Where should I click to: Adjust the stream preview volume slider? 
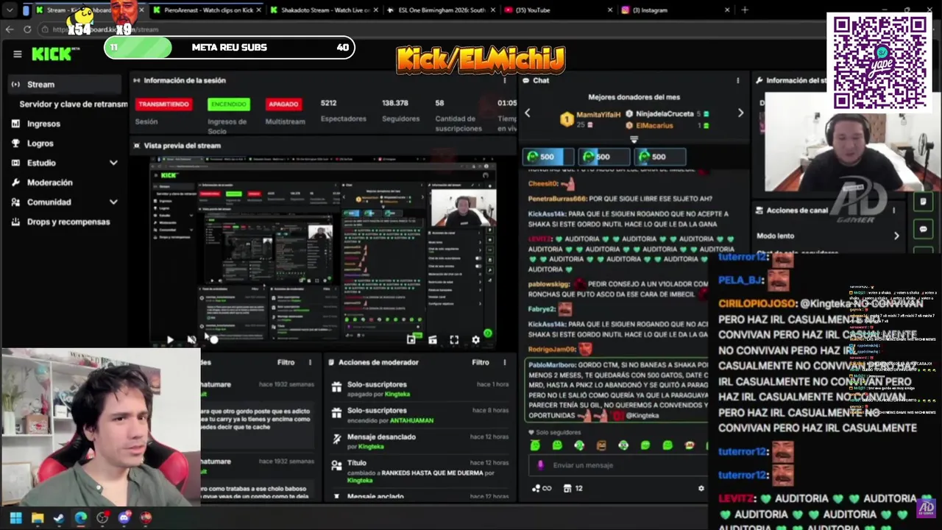click(213, 339)
